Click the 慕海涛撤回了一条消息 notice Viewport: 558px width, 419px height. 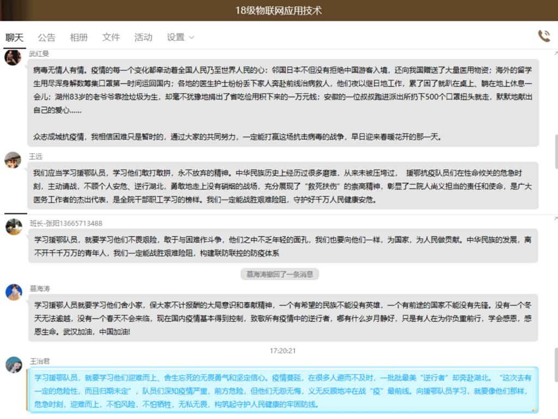coord(280,274)
